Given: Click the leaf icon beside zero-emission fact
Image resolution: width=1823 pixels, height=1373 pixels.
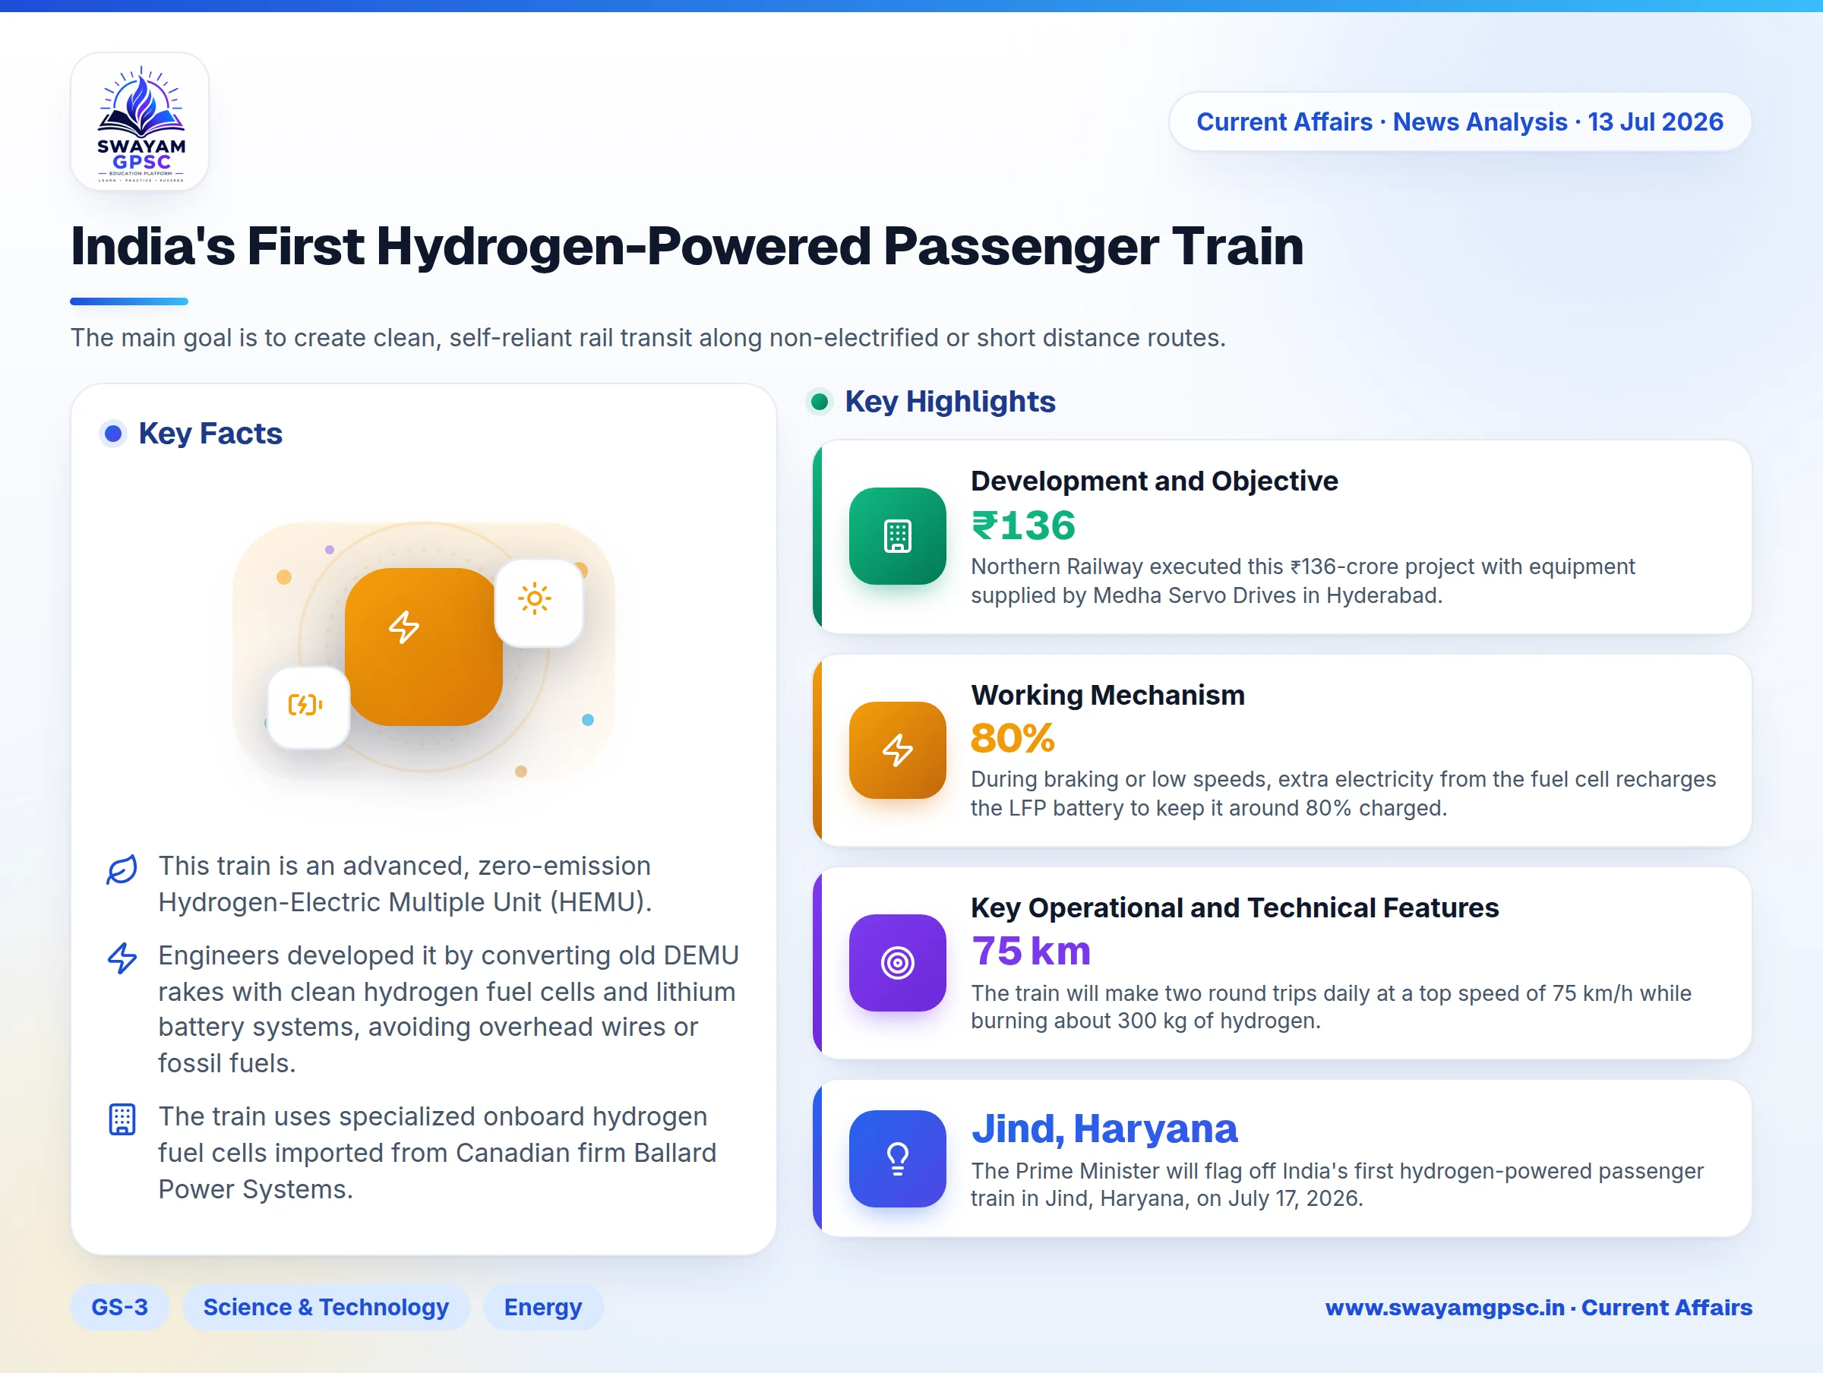Looking at the screenshot, I should click(122, 869).
